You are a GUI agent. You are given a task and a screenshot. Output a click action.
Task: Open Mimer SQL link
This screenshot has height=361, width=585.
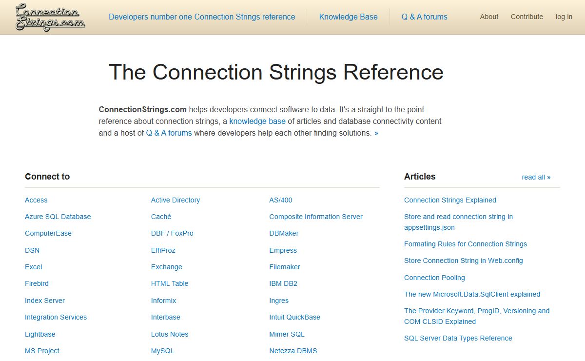coord(287,334)
